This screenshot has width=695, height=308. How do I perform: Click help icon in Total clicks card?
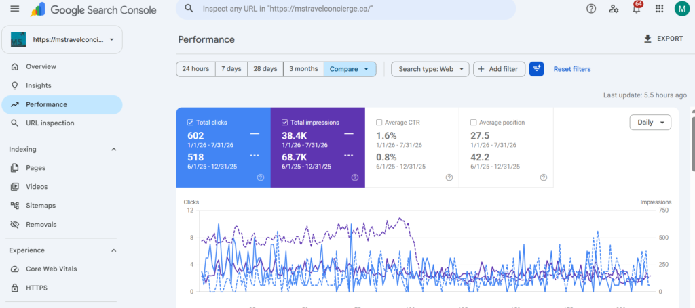coord(261,177)
